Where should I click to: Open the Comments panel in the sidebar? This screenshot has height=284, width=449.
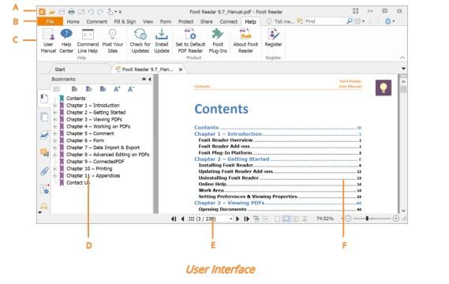click(44, 152)
